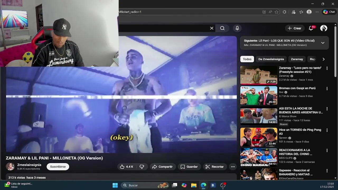Select the De Zmeslainsignia filter chip
338x190 pixels.
click(x=271, y=59)
